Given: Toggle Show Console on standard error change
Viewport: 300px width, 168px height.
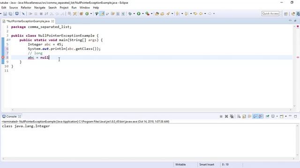Looking at the screenshot, I should pyautogui.click(x=261, y=116).
